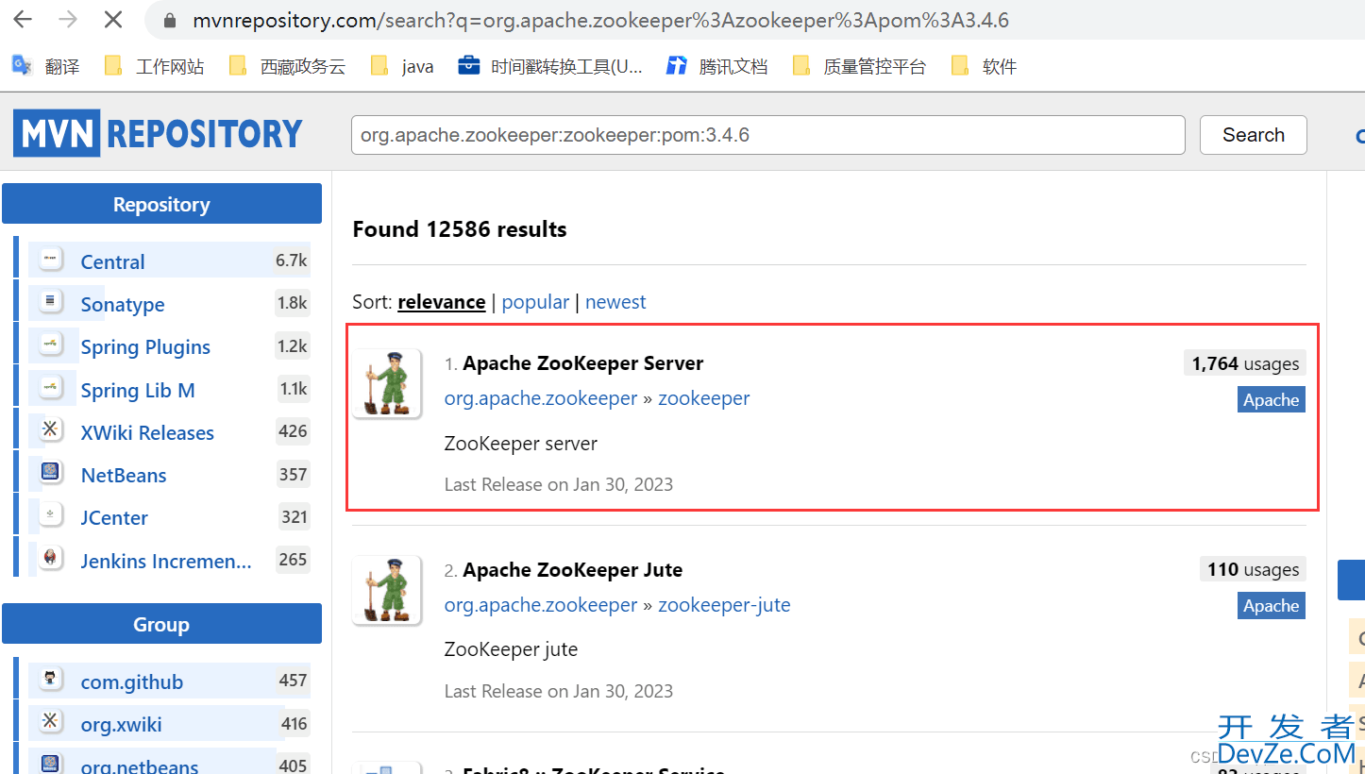Sort results by relevance
Screen dimensions: 1365x774
click(442, 302)
